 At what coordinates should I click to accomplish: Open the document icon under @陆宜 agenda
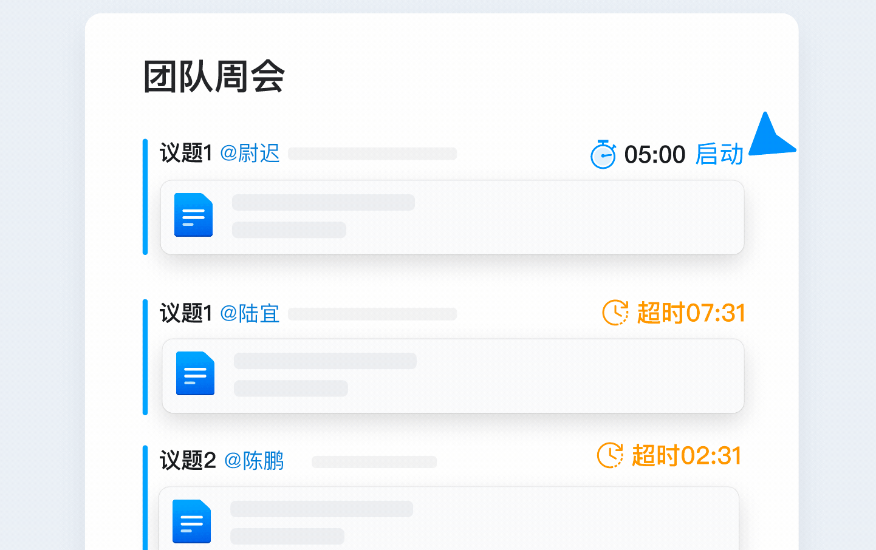195,373
